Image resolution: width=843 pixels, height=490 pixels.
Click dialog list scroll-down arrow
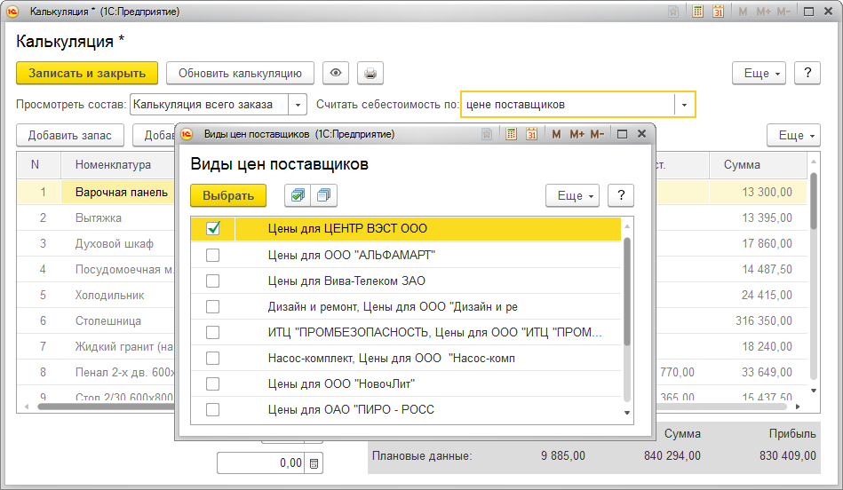(627, 413)
